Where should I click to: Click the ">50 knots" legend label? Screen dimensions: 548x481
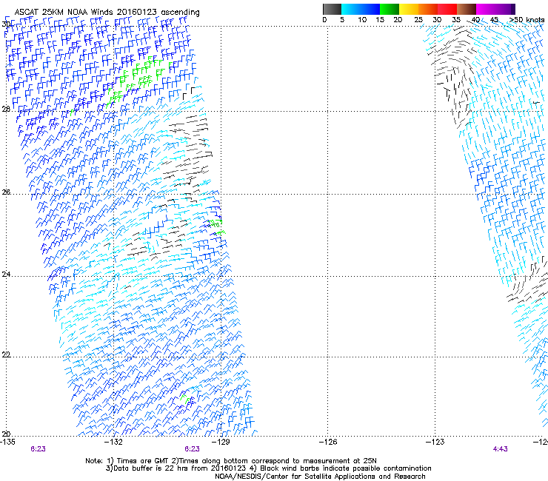coord(527,20)
